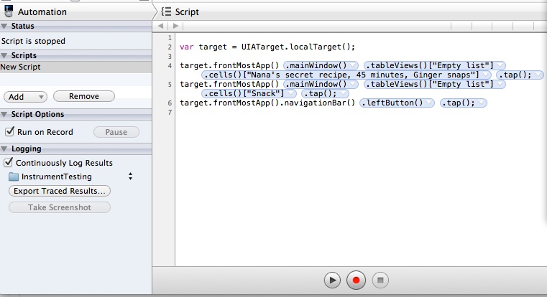Screen dimensions: 547x297
Task: Click the UIATarget.localTarget() code line
Action: click(x=267, y=47)
